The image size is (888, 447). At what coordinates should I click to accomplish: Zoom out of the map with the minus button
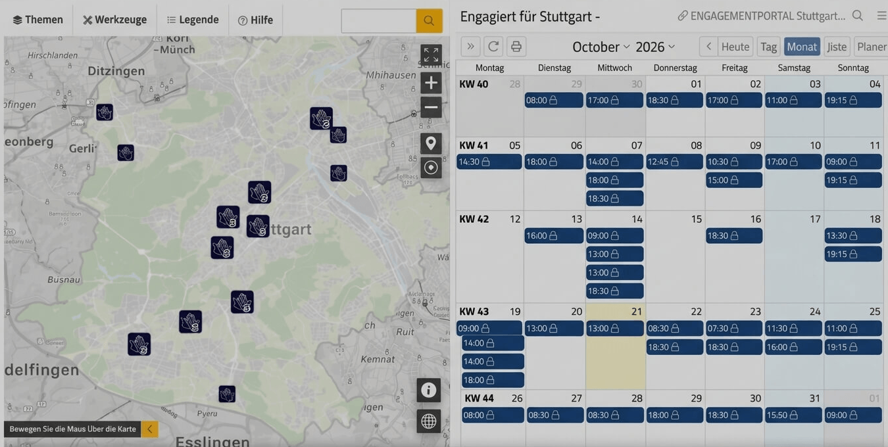click(431, 107)
